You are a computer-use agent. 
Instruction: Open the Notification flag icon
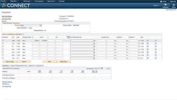pyautogui.click(x=166, y=5)
